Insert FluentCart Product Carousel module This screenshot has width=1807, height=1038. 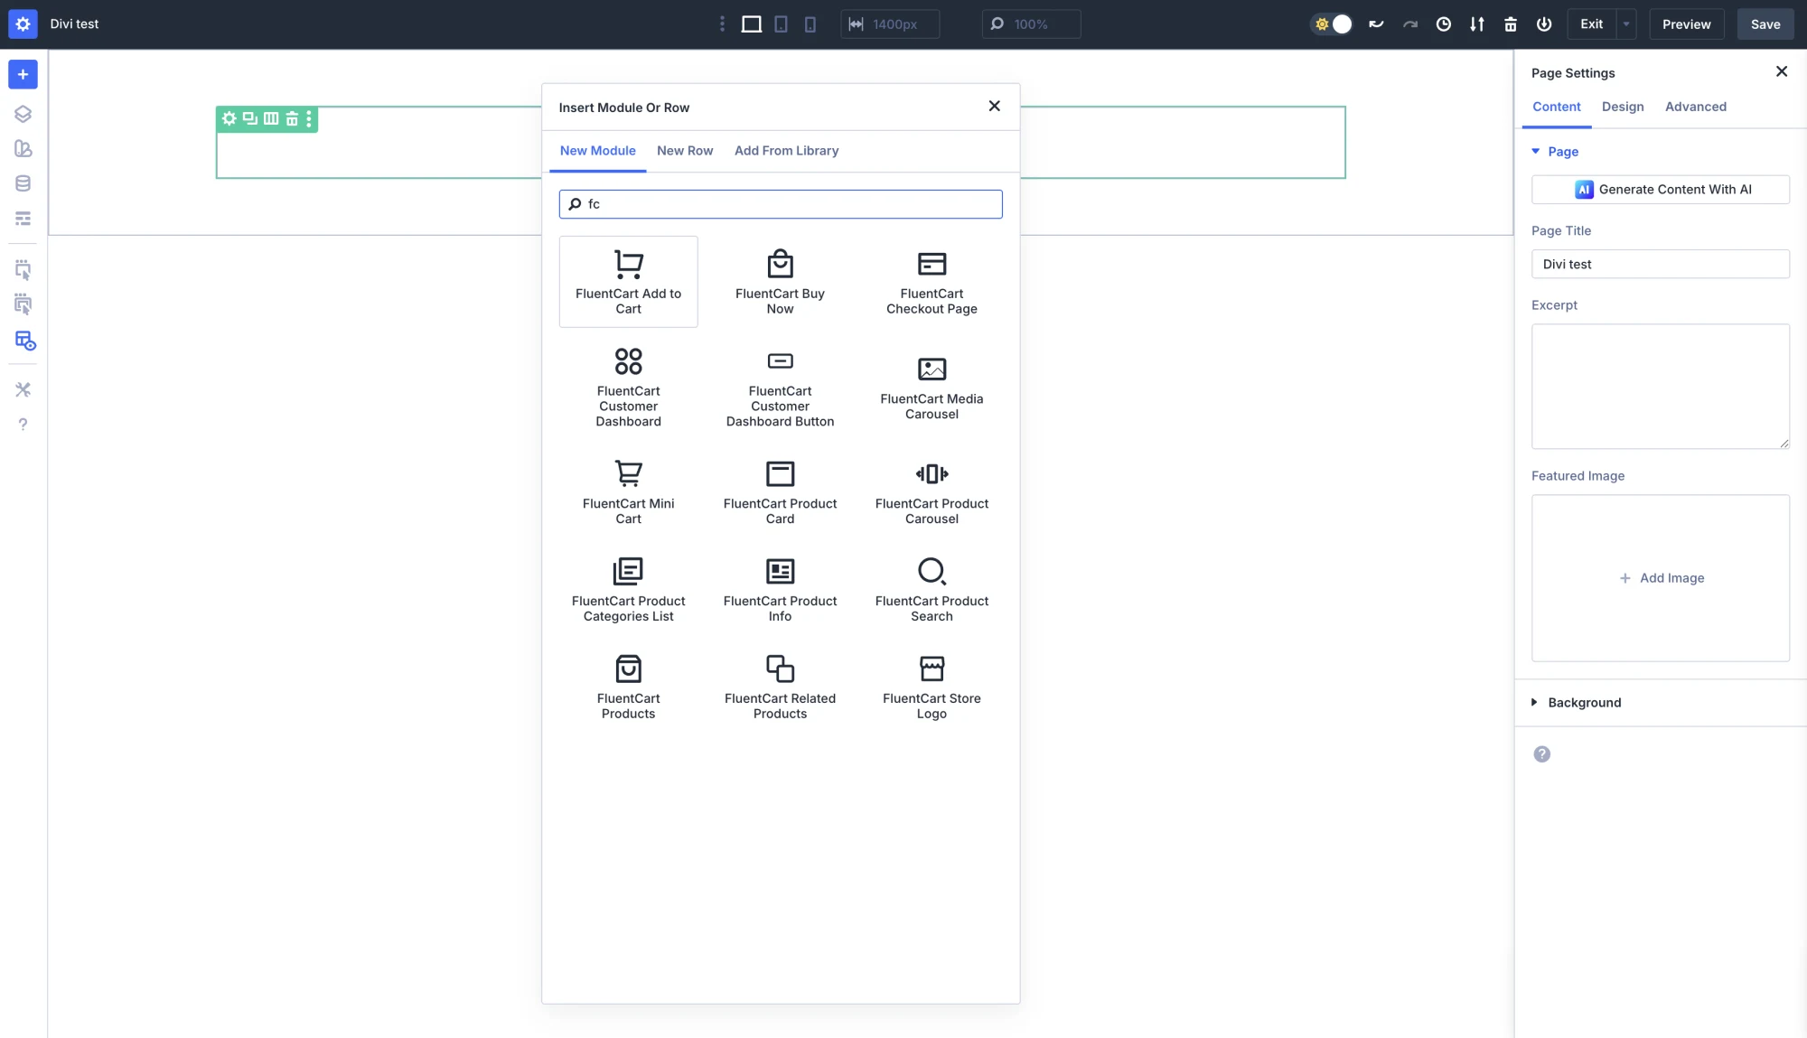click(x=932, y=492)
